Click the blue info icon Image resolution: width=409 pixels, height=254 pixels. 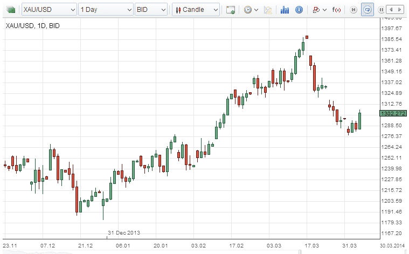coord(299,10)
